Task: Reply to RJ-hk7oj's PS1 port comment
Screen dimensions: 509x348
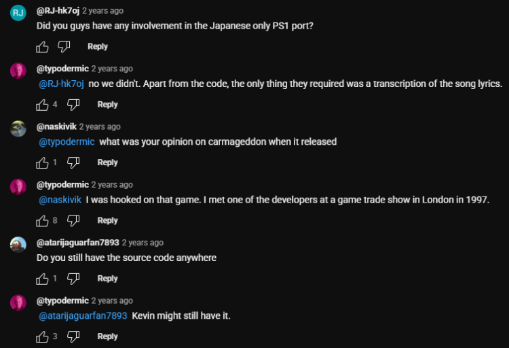Action: [98, 47]
